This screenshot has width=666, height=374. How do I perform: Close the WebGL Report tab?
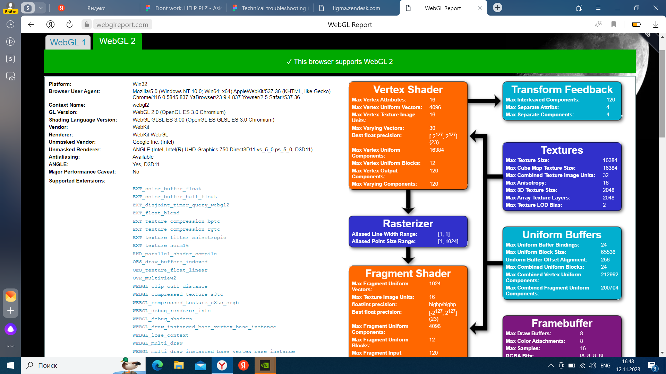pyautogui.click(x=480, y=8)
